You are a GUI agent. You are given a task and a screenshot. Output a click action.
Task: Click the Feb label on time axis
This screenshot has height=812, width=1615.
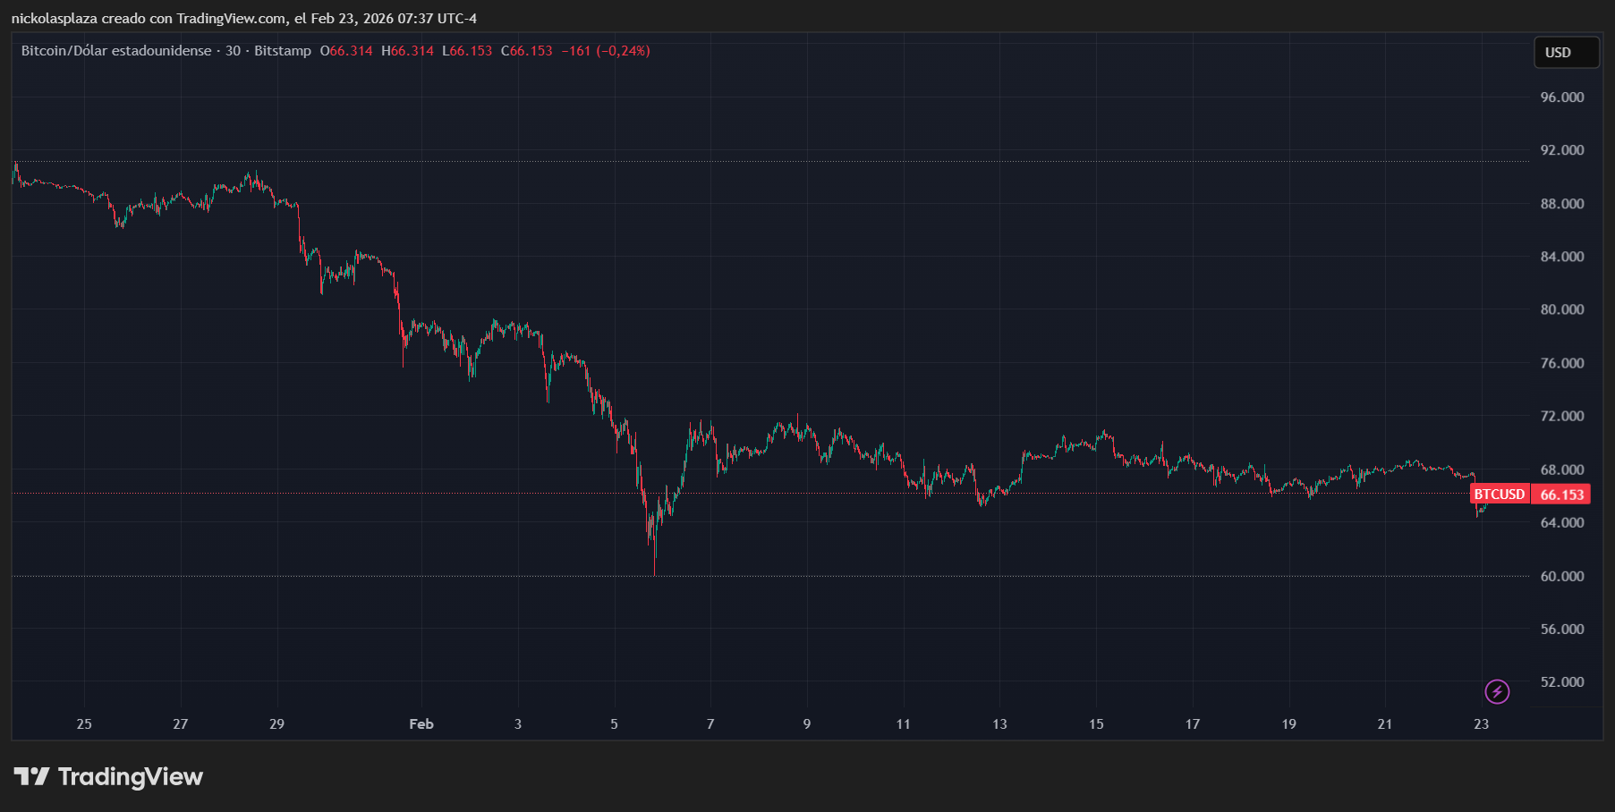click(421, 724)
